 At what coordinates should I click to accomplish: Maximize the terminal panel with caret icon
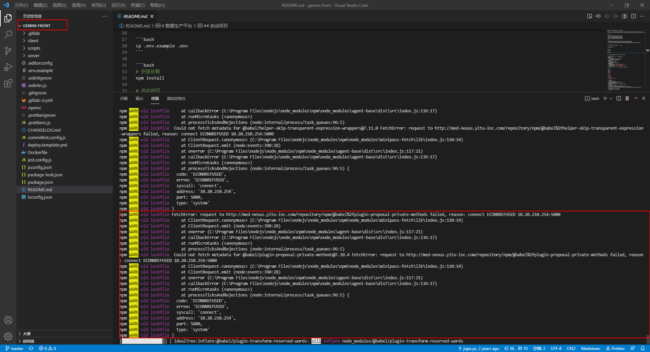point(636,98)
